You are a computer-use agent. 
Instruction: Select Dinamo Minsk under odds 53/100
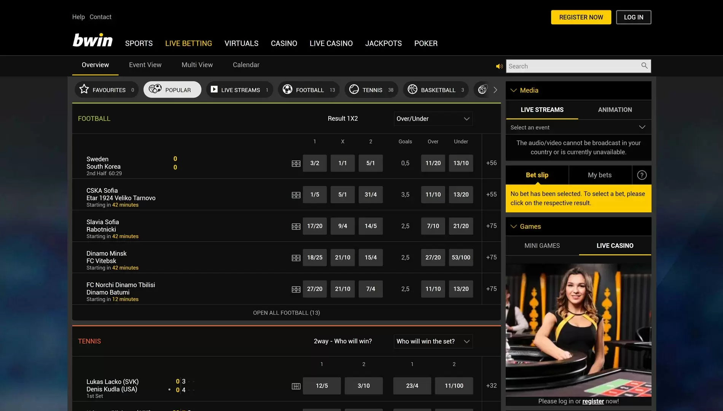point(461,257)
